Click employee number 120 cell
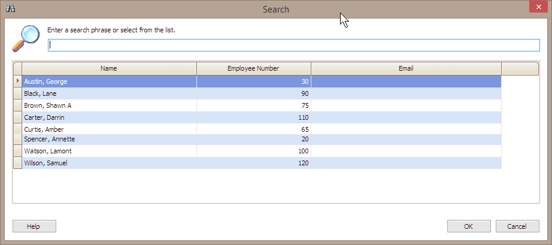The image size is (552, 245). tap(253, 163)
